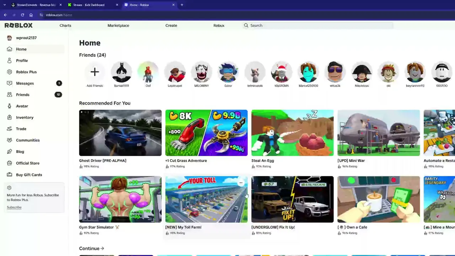Open the [UPD] Mini War thumbnail
The width and height of the screenshot is (455, 256).
tap(379, 133)
